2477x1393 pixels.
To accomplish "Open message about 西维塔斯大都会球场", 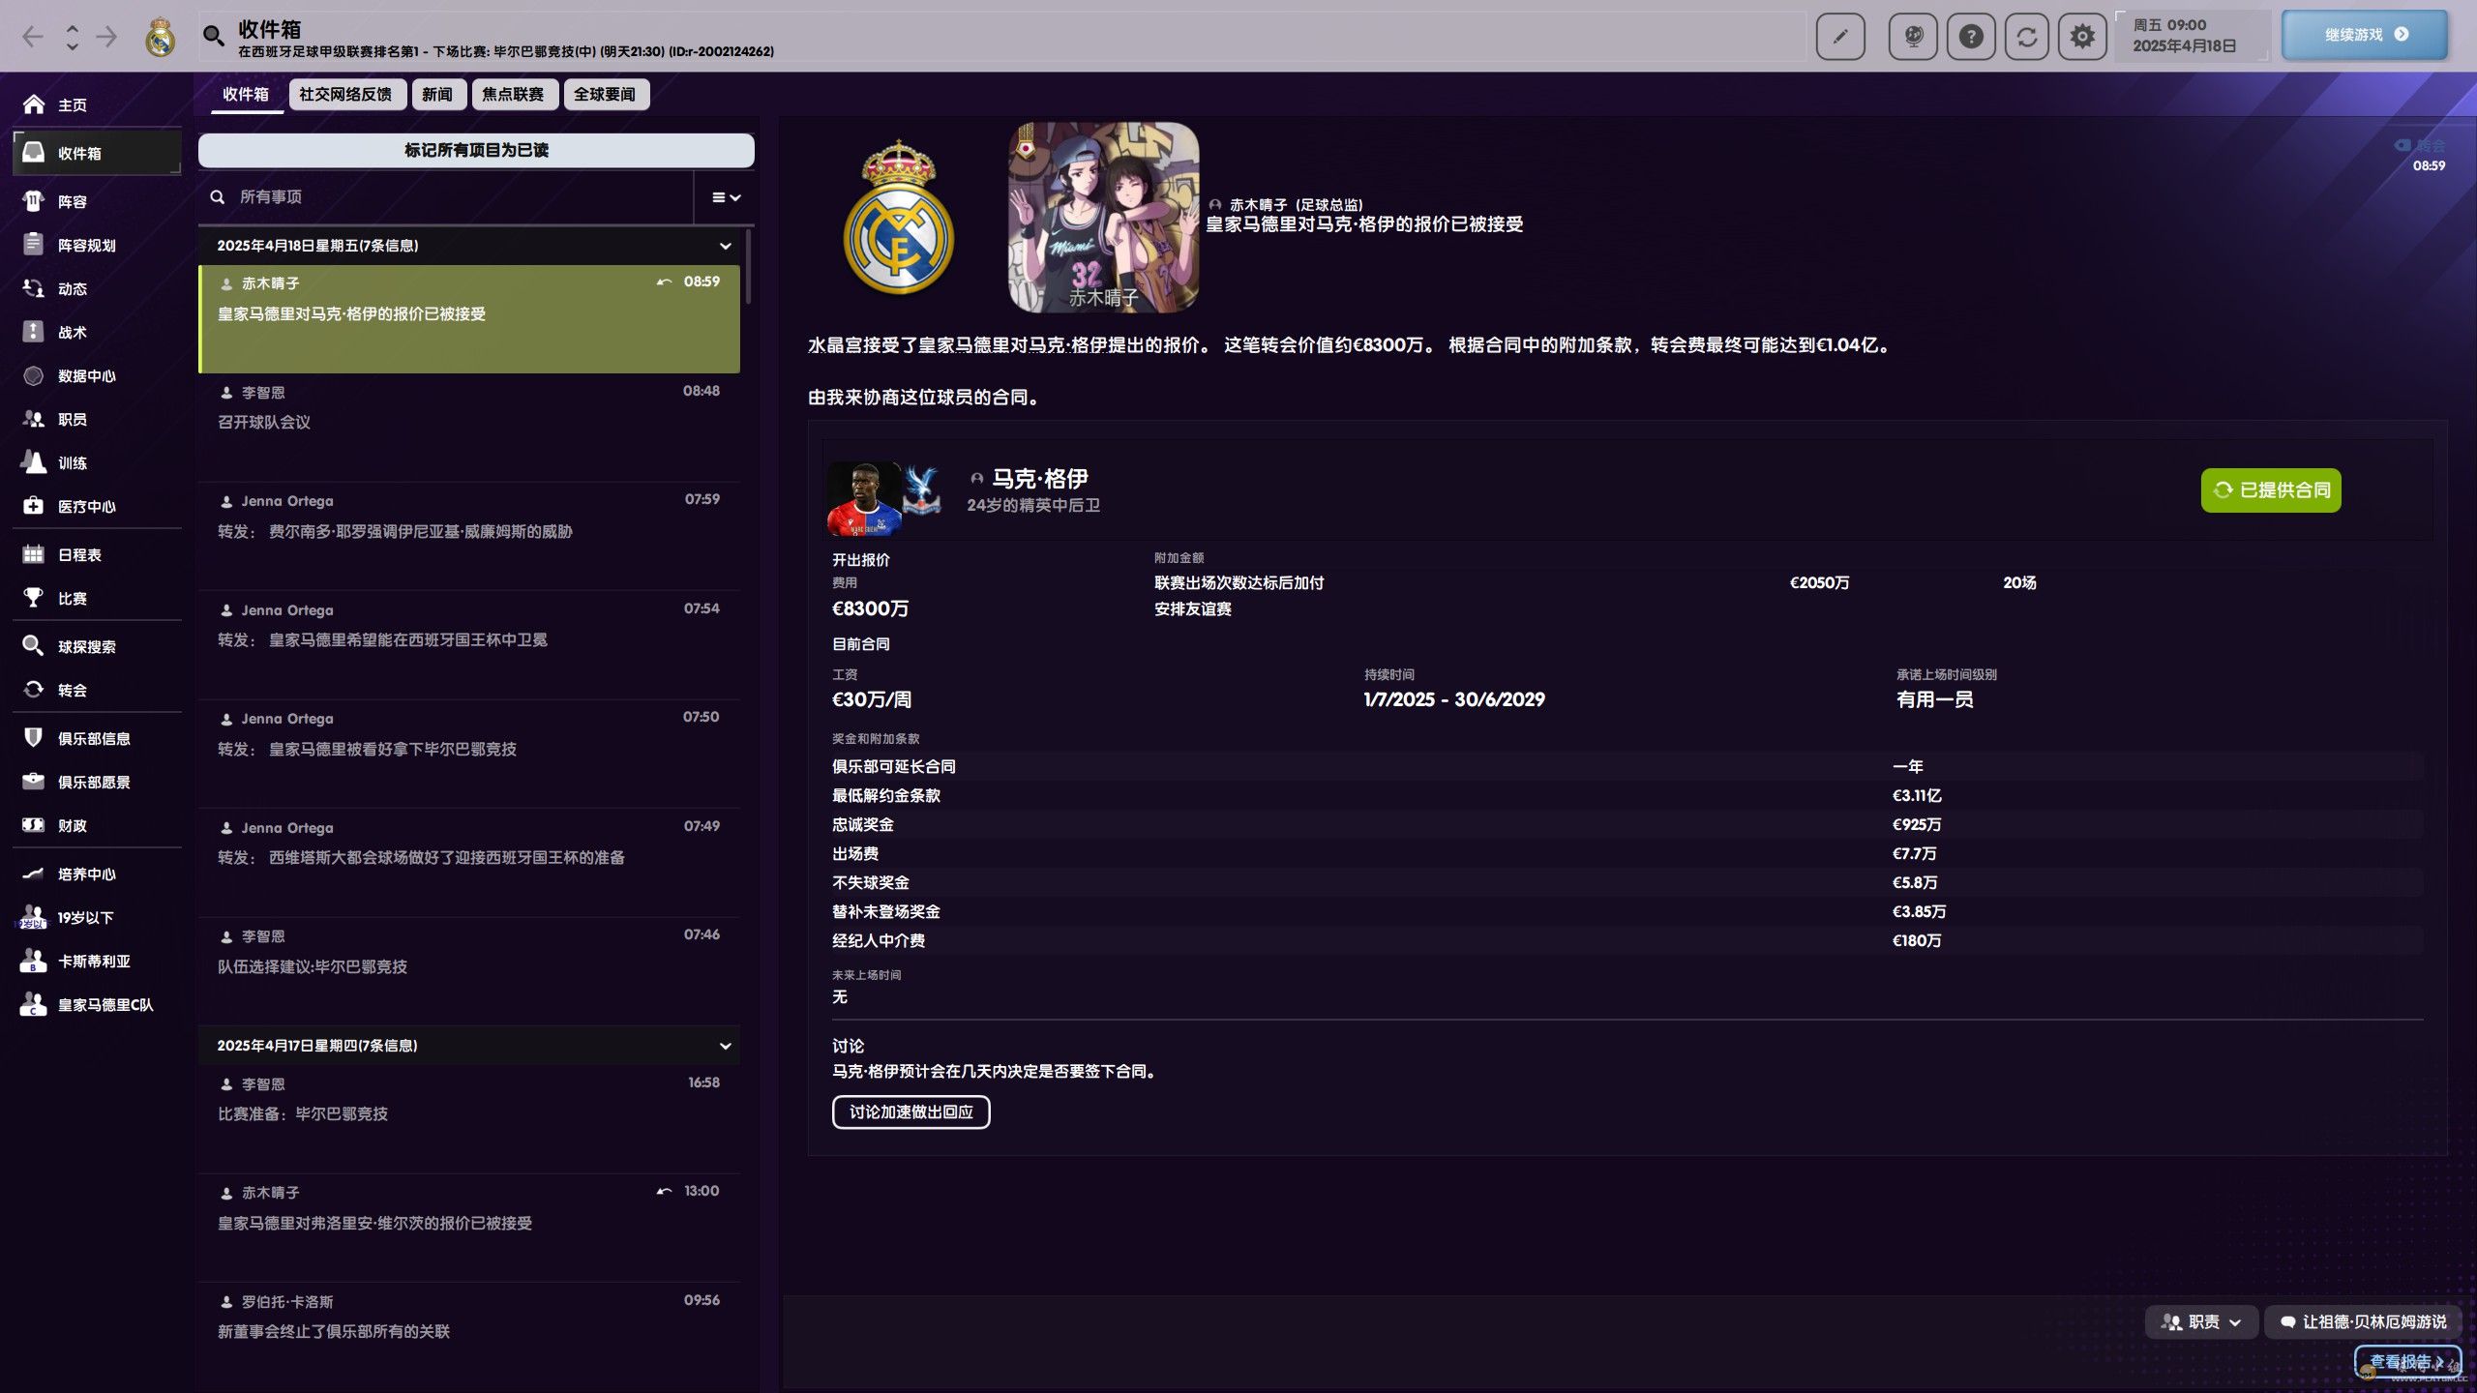I will (469, 863).
